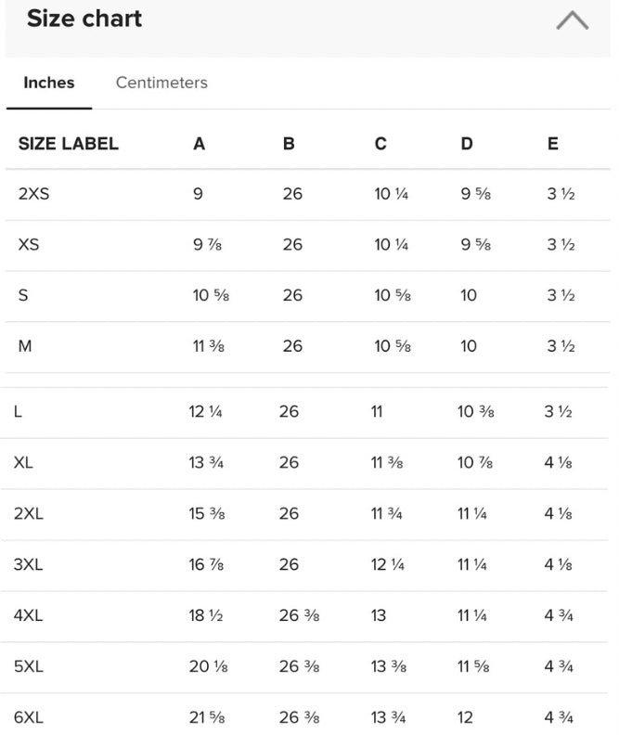Screen dimensions: 619x735
Task: Click the 18 ½ value in 4XL row
Action: pos(205,615)
